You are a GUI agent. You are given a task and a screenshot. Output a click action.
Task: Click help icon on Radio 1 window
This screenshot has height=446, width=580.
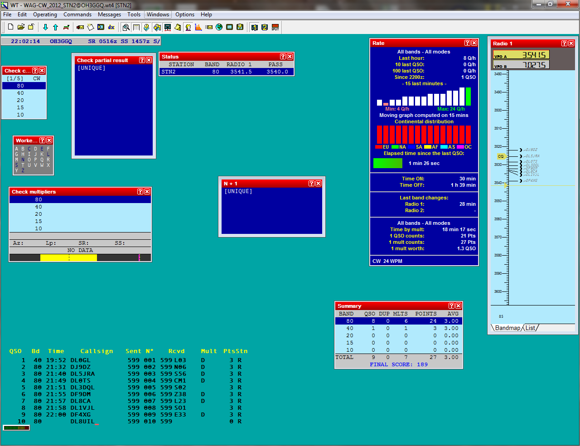tap(564, 44)
